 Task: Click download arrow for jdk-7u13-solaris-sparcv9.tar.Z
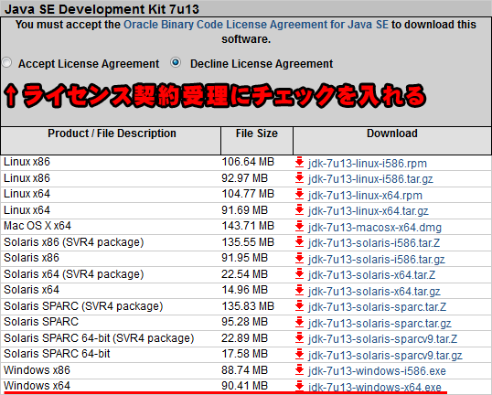pos(300,338)
